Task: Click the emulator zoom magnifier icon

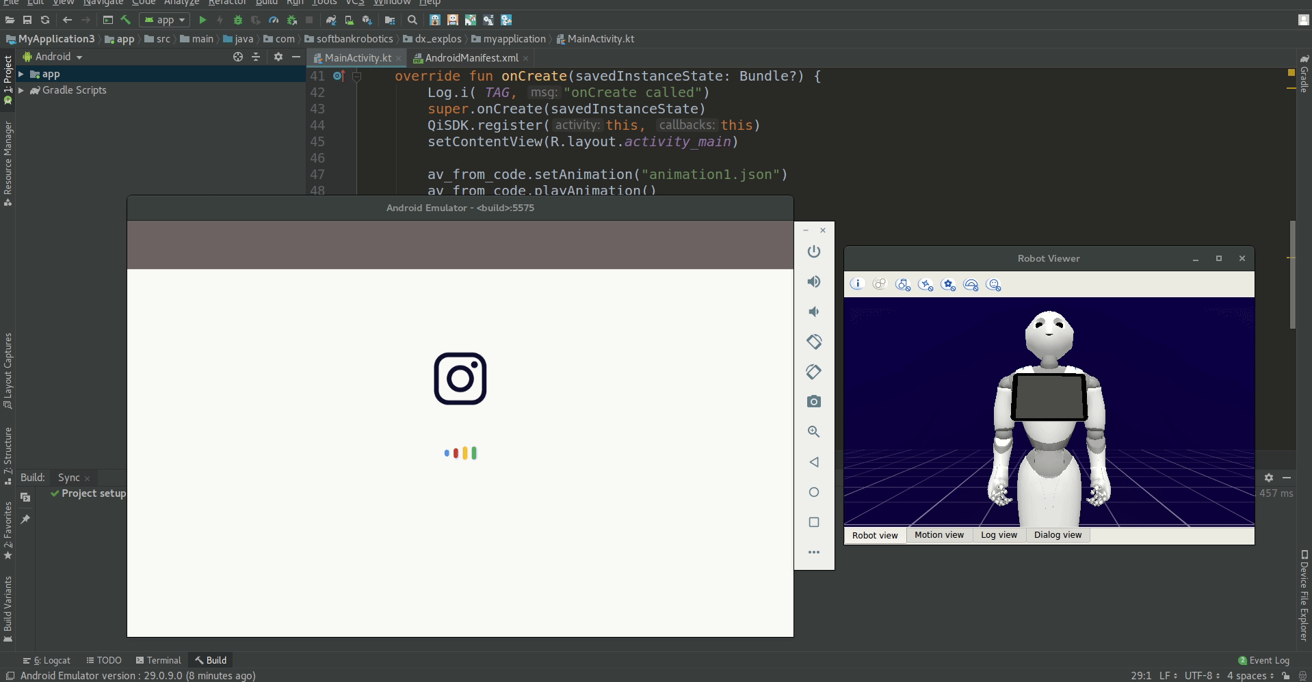Action: [813, 432]
